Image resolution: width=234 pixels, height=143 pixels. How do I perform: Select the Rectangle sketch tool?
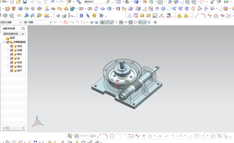tap(131, 136)
